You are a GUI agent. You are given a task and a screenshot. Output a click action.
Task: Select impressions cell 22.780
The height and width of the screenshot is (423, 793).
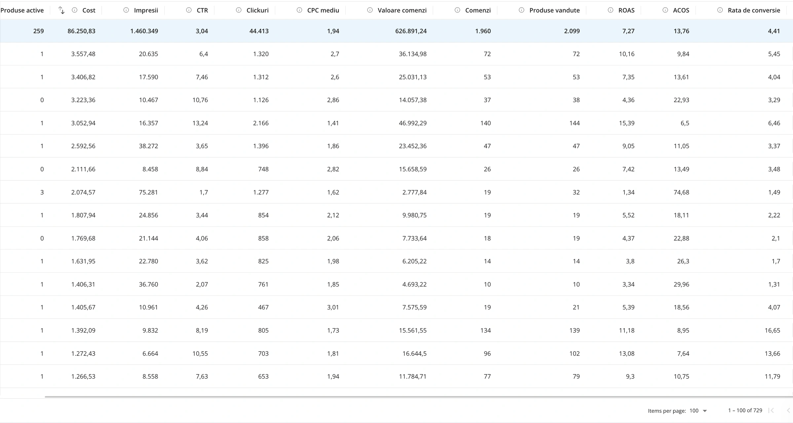148,261
